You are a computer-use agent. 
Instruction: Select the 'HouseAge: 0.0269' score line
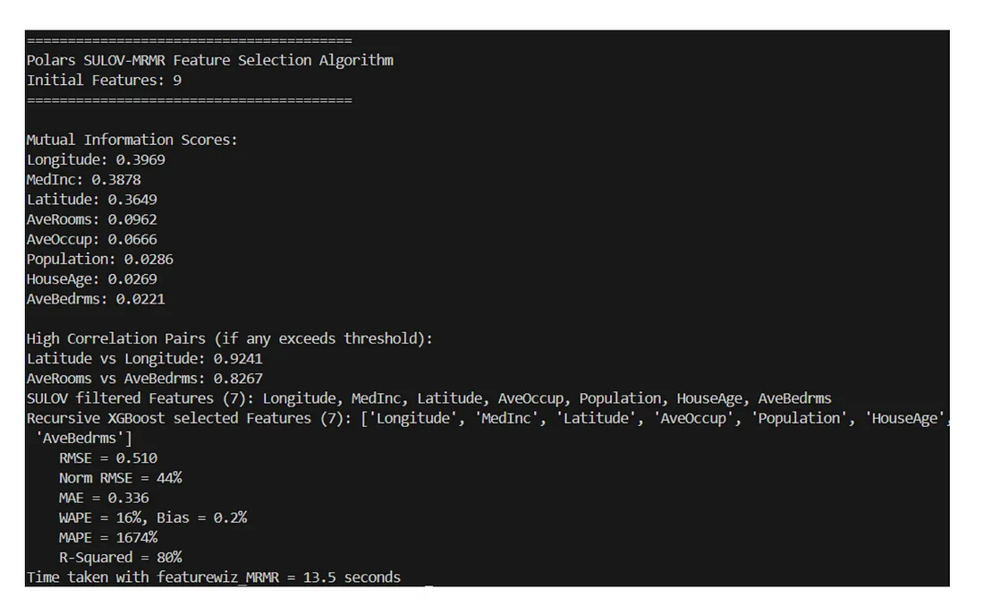[x=91, y=279]
